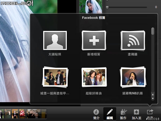This screenshot has height=121, width=161.
Task: Open the 簡介 info icon
Action: (x=96, y=112)
